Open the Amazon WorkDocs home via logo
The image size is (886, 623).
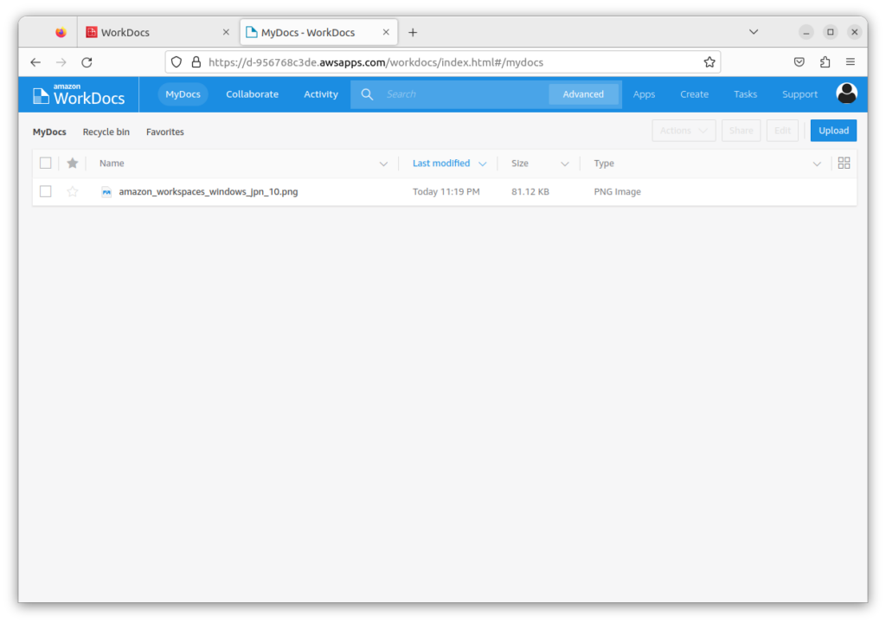(78, 93)
